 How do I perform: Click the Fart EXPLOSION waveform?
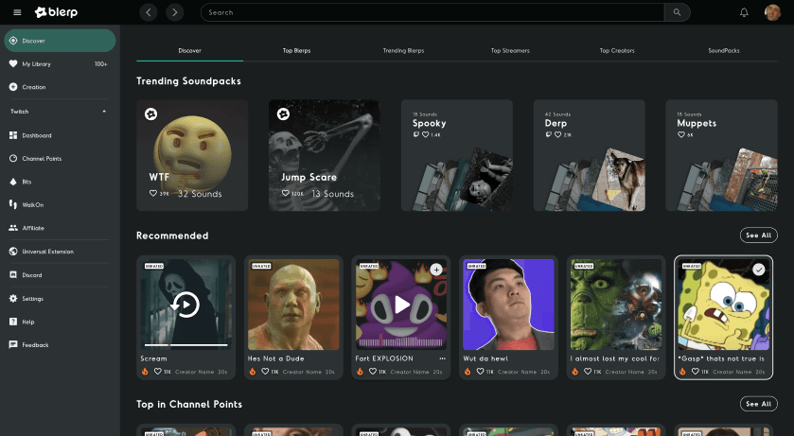pos(401,341)
